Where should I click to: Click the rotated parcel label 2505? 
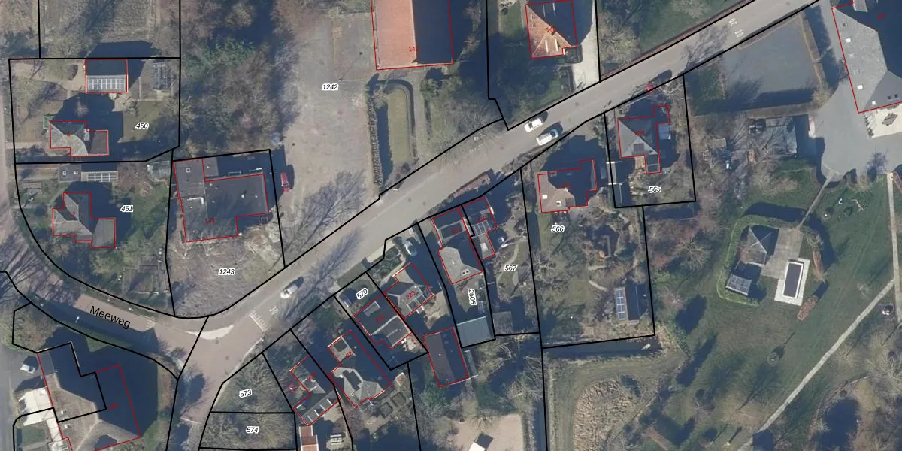472,297
